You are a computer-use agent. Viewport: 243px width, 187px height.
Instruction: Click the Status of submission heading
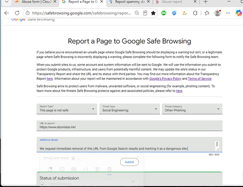59,178
